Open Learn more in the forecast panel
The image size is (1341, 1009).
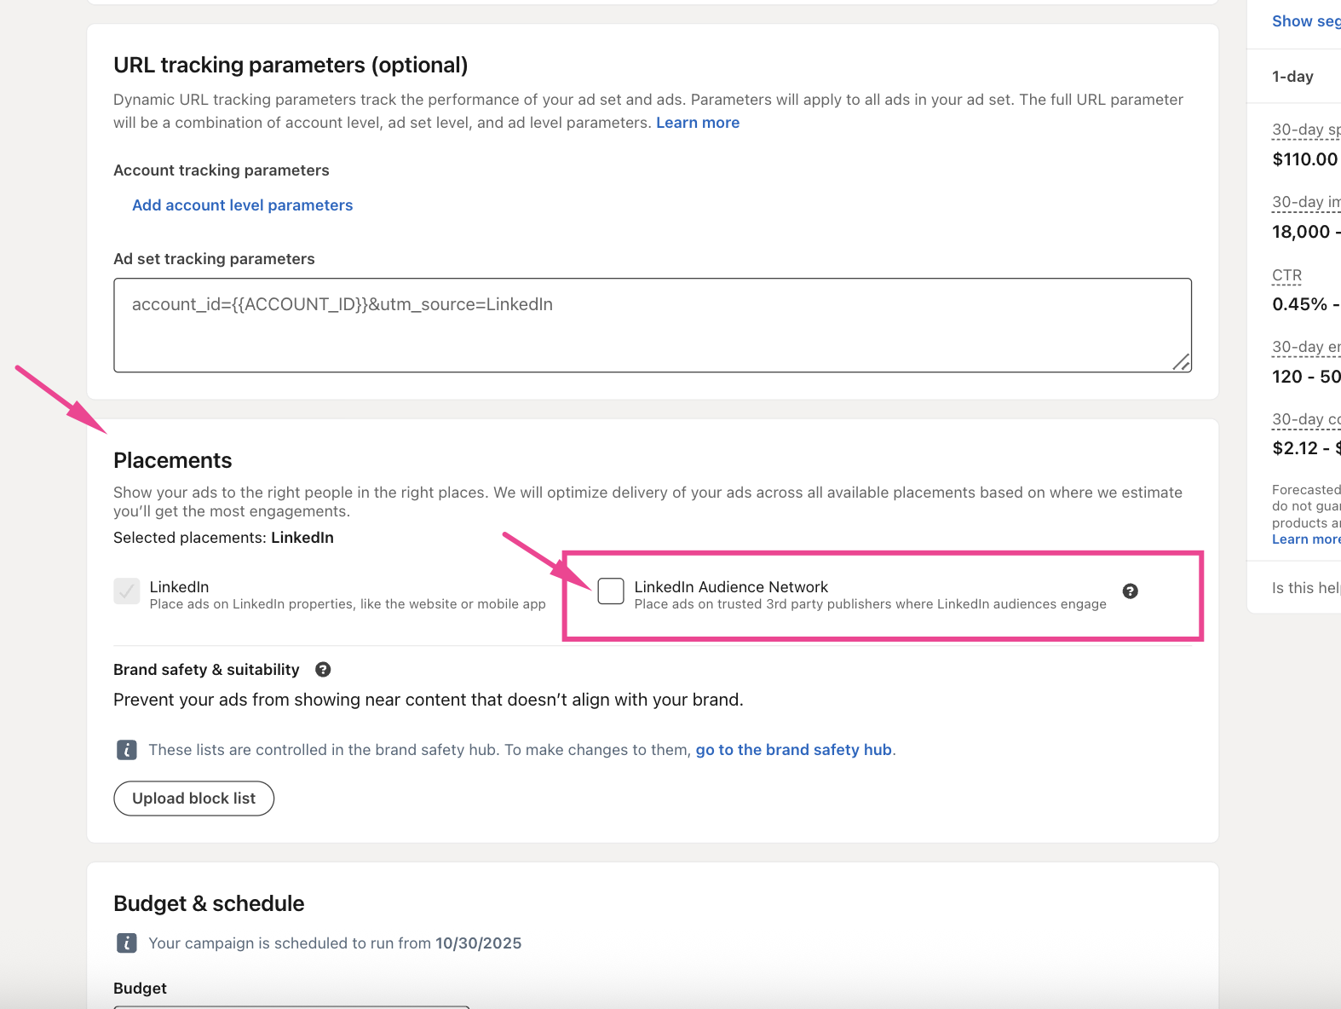pyautogui.click(x=1306, y=539)
